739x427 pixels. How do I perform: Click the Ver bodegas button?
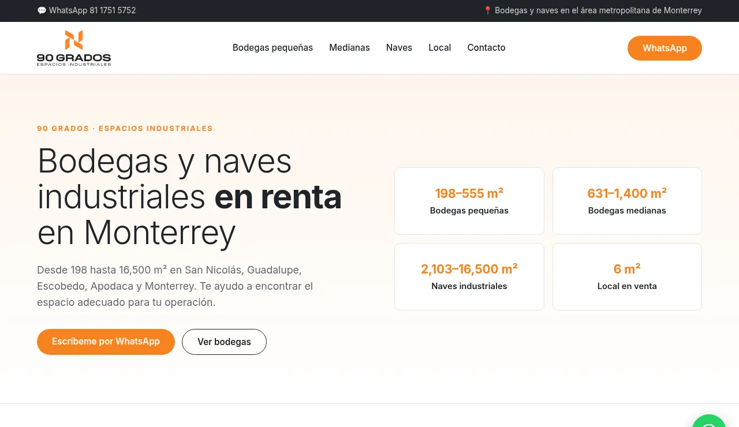tap(224, 342)
